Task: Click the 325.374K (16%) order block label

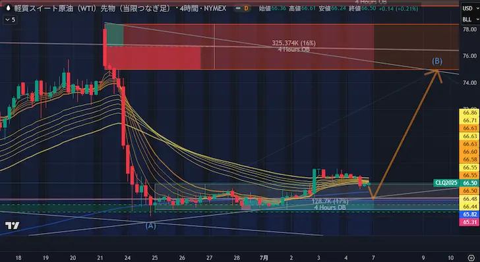Action: [293, 43]
